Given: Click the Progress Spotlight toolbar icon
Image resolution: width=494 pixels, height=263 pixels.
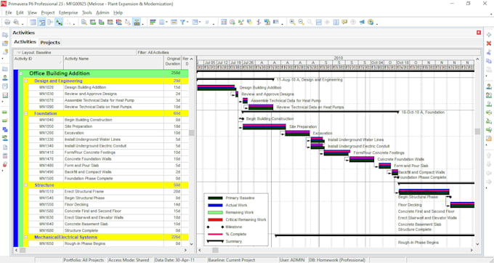Looking at the screenshot, I should [249, 22].
